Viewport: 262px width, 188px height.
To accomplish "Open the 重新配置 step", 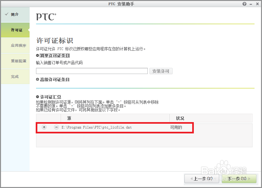I will 15,61.
